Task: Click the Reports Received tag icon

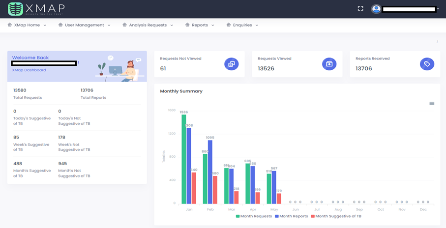Action: click(x=427, y=64)
